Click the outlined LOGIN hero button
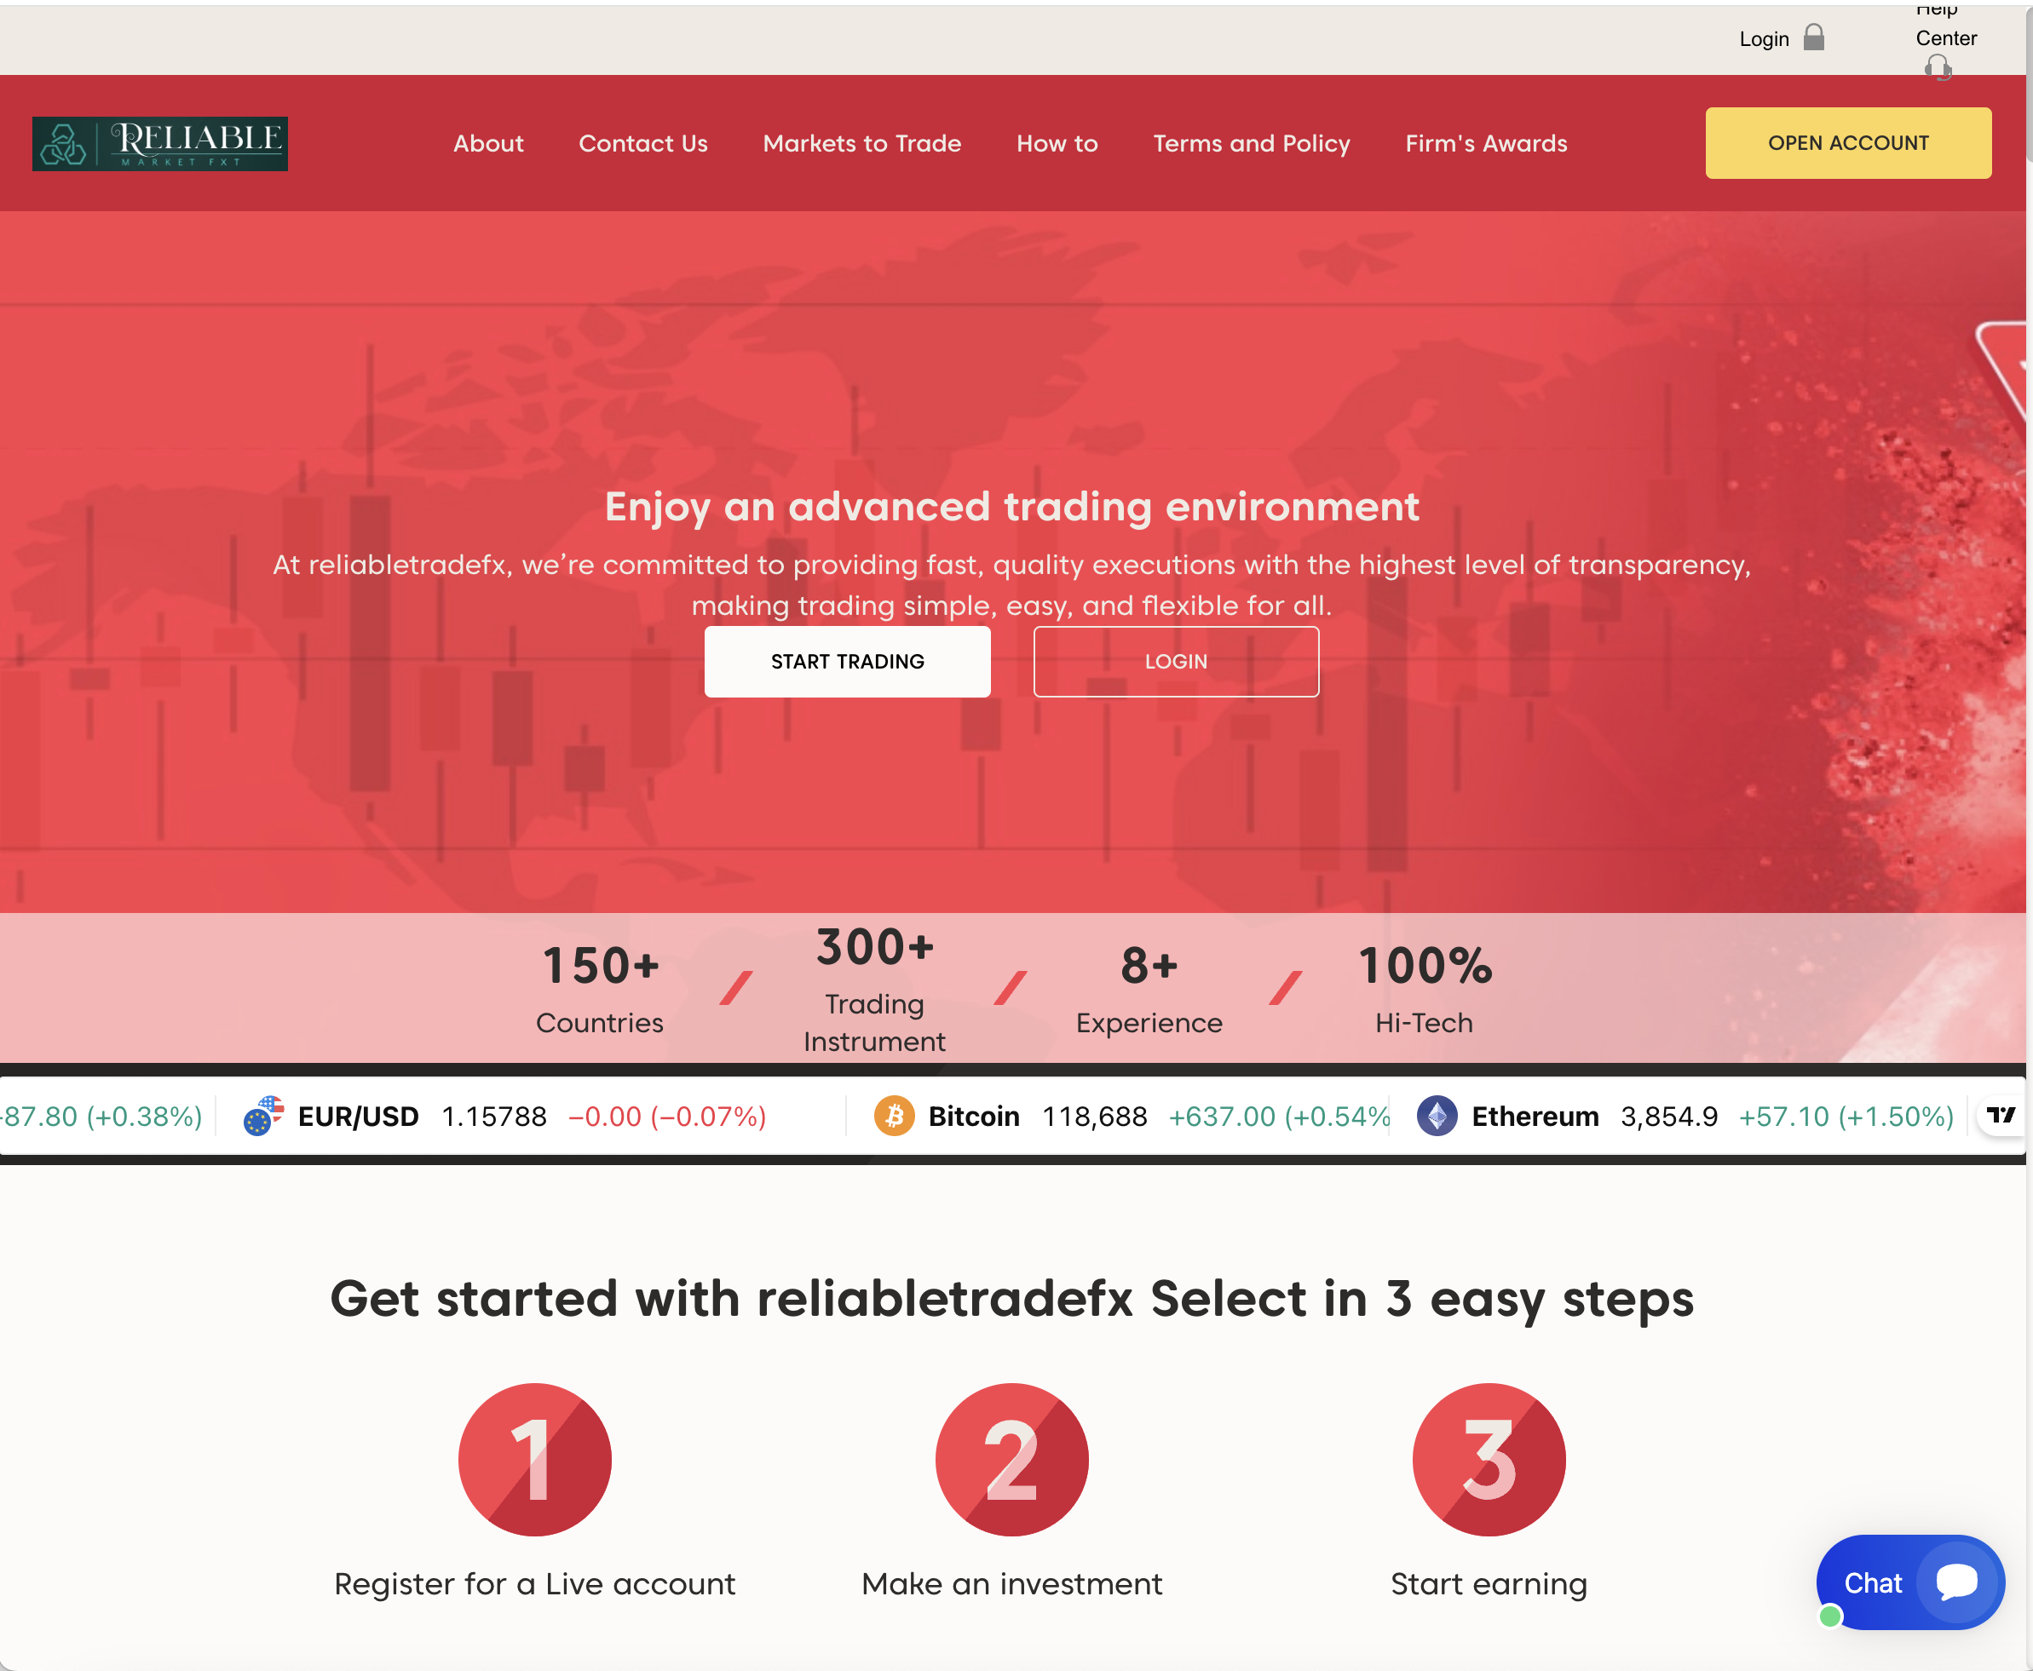This screenshot has height=1671, width=2033. point(1176,663)
